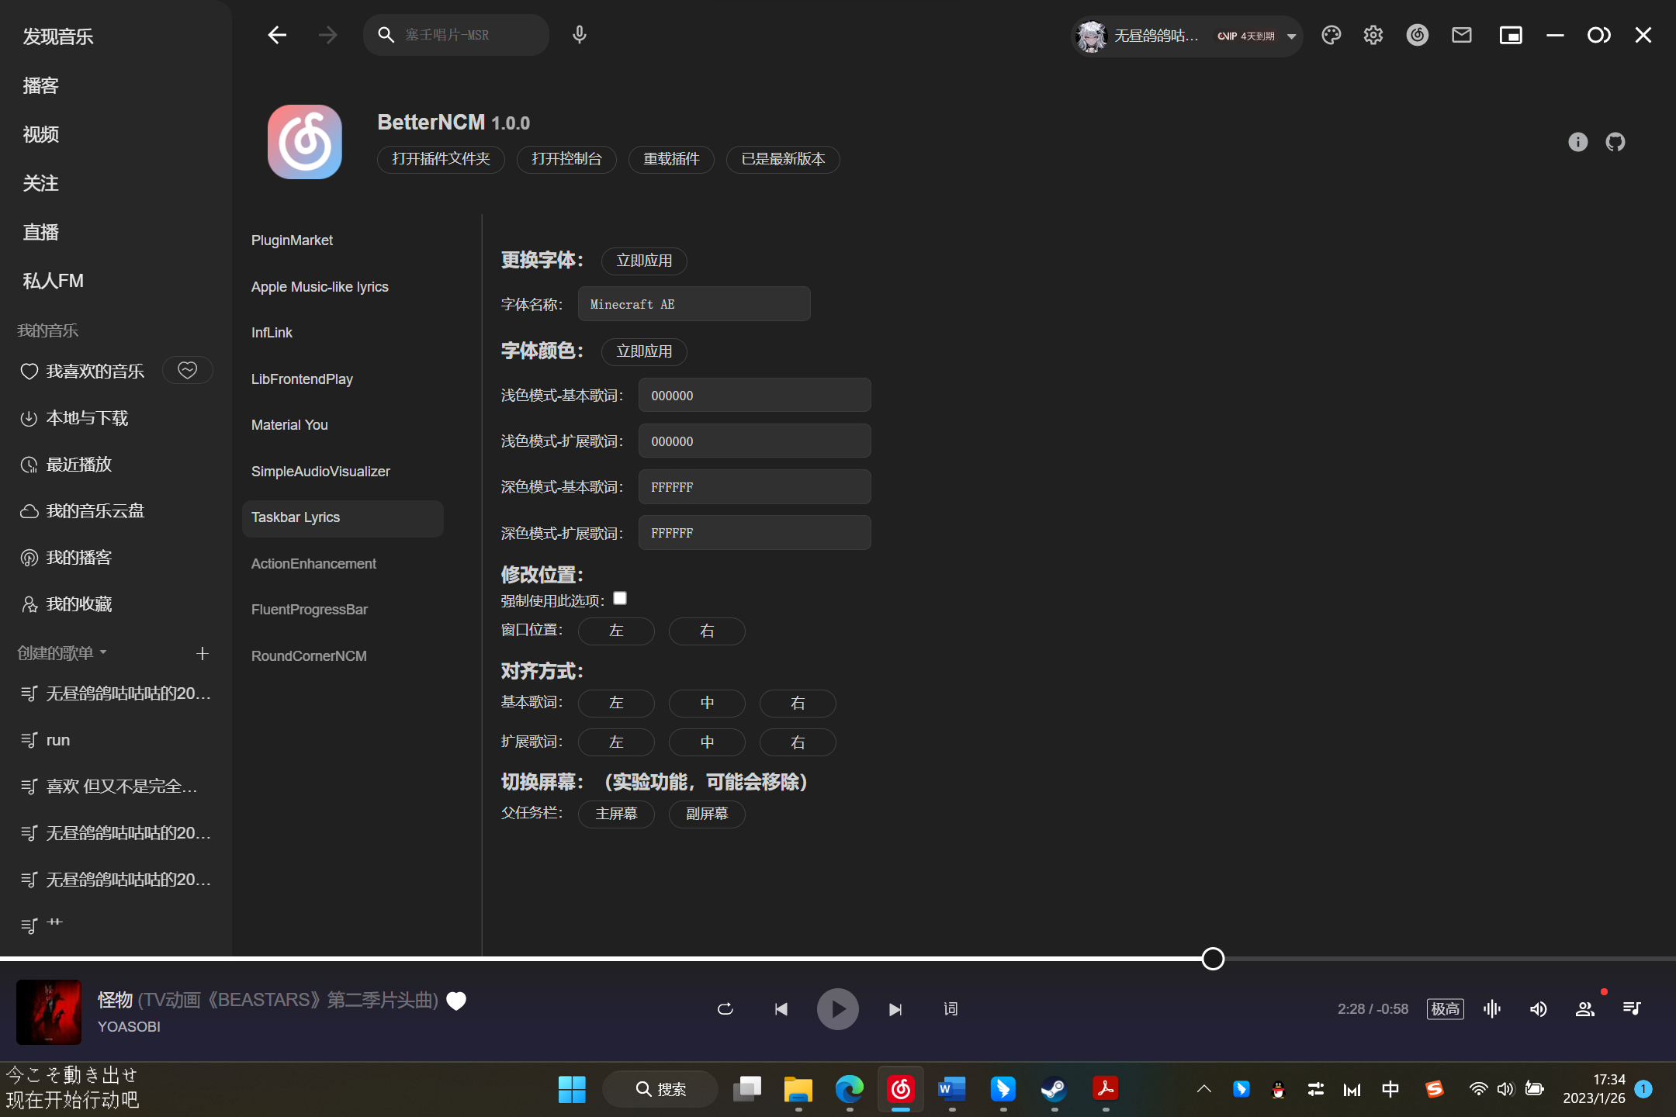This screenshot has height=1117, width=1676.
Task: Align 扩展歌词 to 右
Action: pyautogui.click(x=798, y=742)
